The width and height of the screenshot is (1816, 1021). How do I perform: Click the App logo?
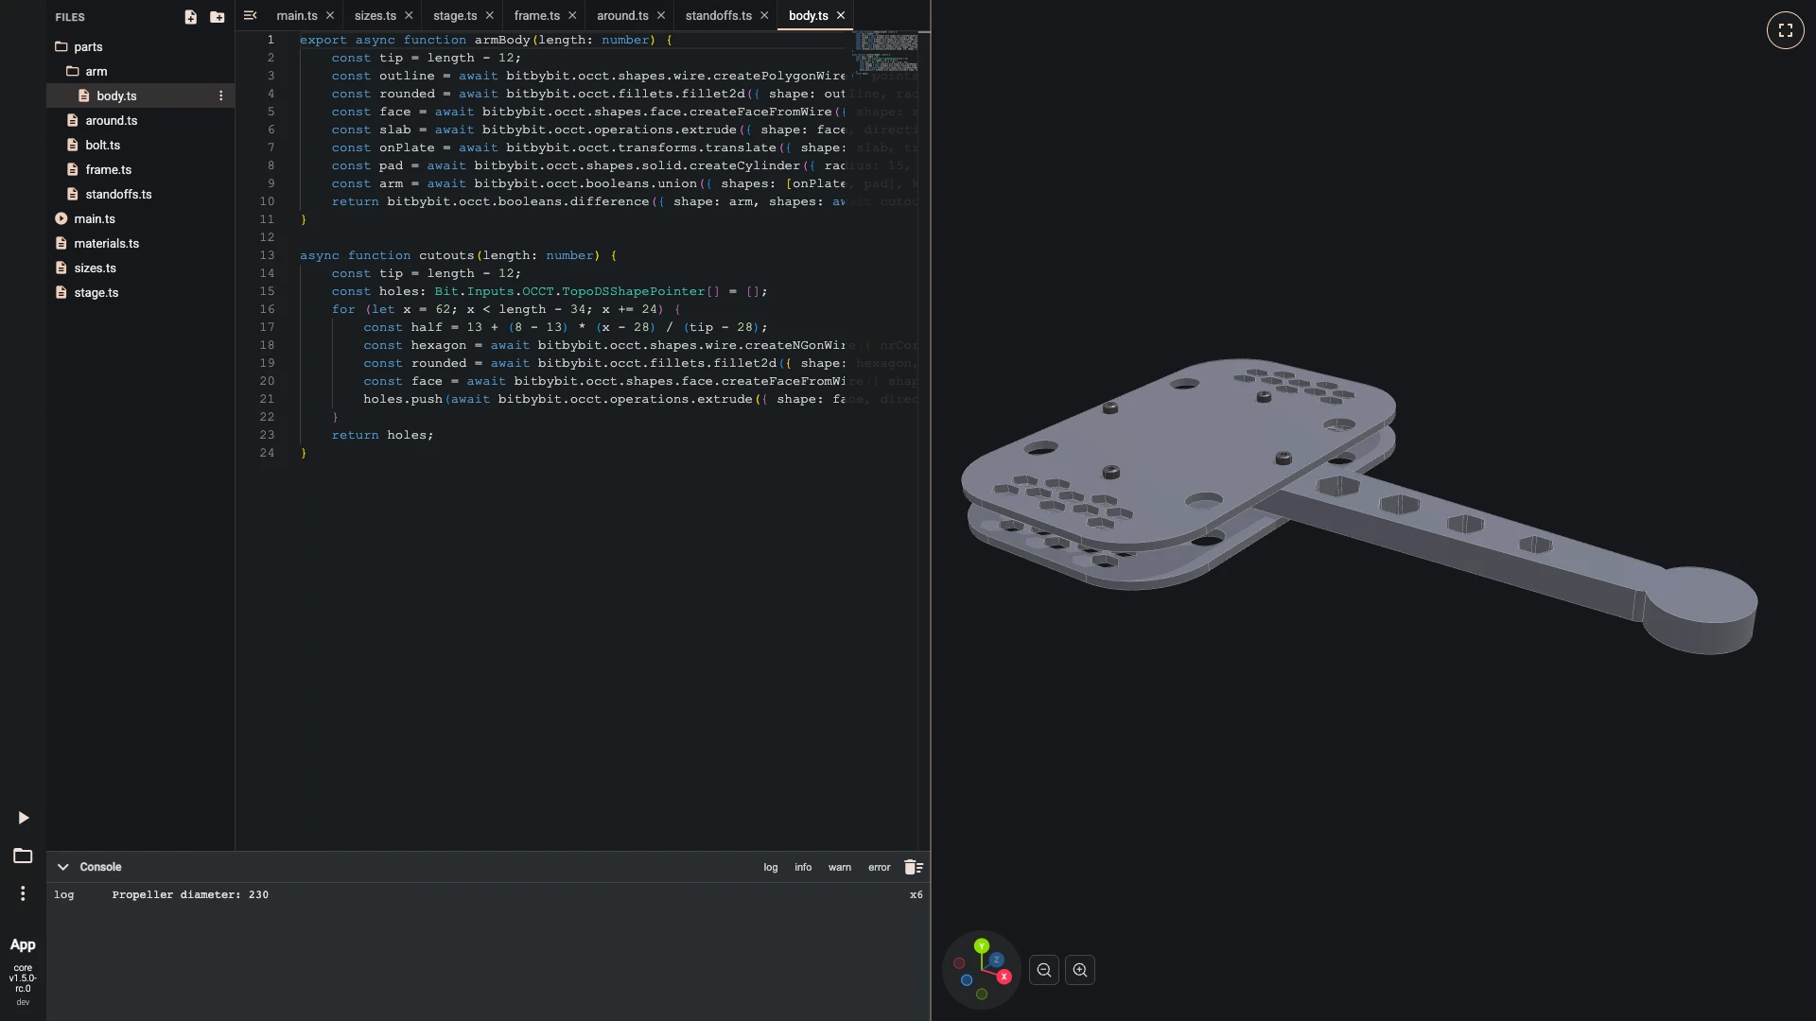23,944
